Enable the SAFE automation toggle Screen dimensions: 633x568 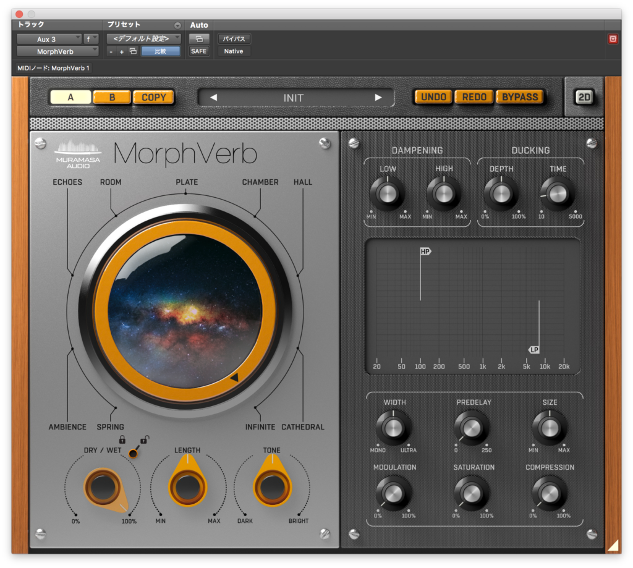(198, 51)
